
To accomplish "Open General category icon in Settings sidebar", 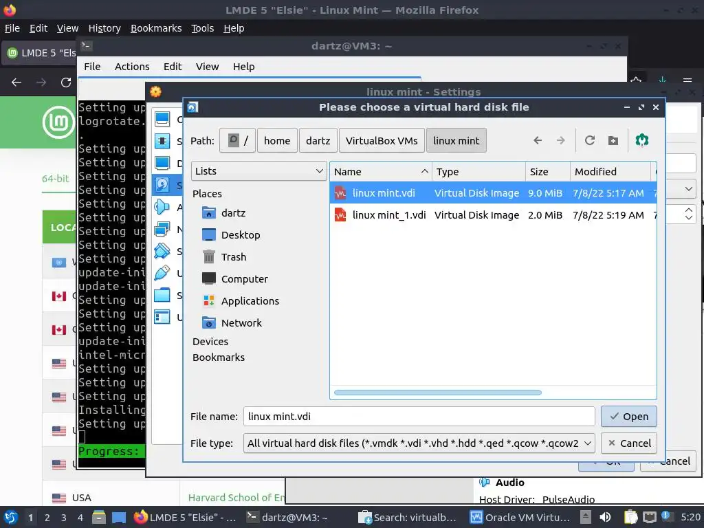I will 162,119.
